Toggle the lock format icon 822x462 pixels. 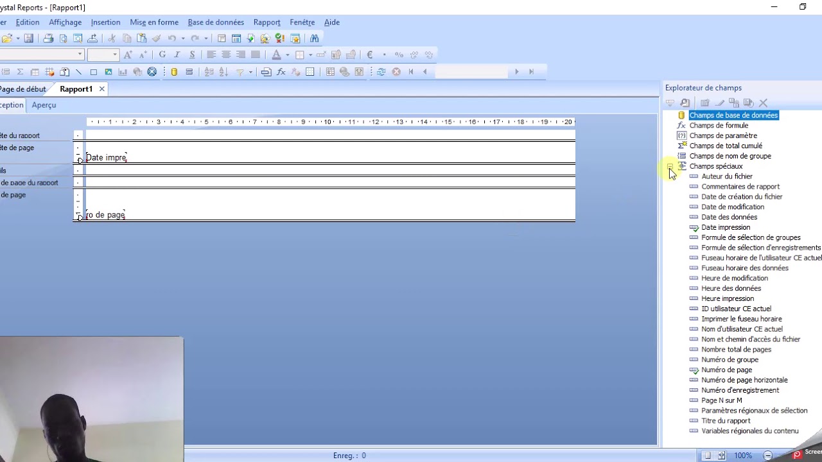pyautogui.click(x=336, y=55)
